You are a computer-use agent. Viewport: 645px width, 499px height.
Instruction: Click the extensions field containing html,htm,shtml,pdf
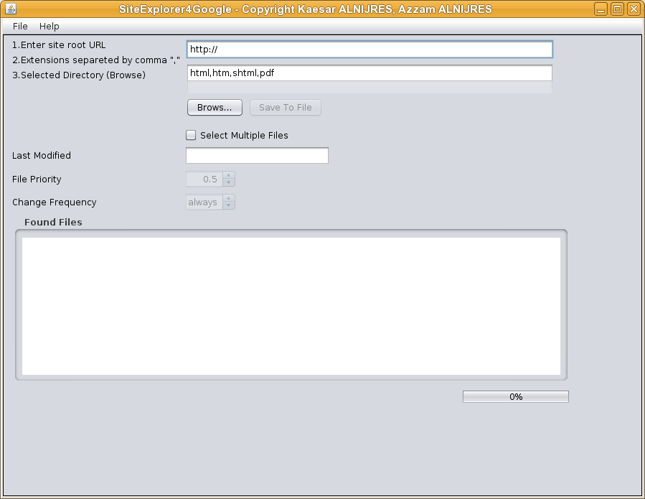coord(369,73)
